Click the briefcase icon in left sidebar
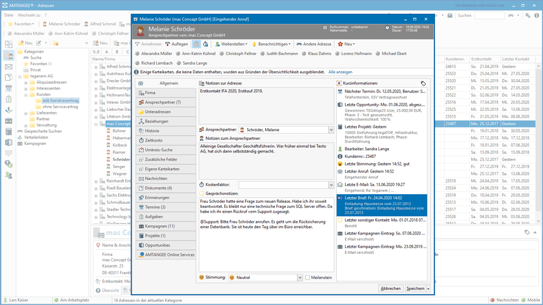Image resolution: width=543 pixels, height=305 pixels. 9,121
